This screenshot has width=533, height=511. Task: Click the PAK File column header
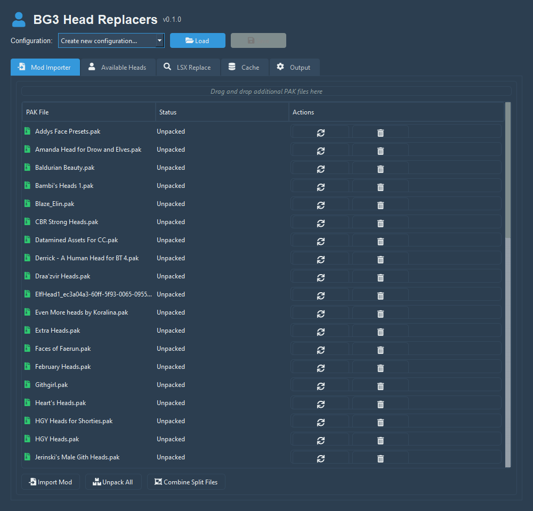click(x=88, y=112)
